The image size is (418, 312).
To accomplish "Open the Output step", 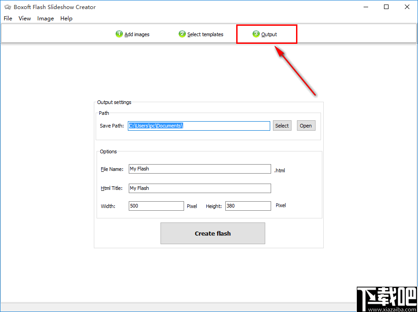I will click(x=269, y=34).
